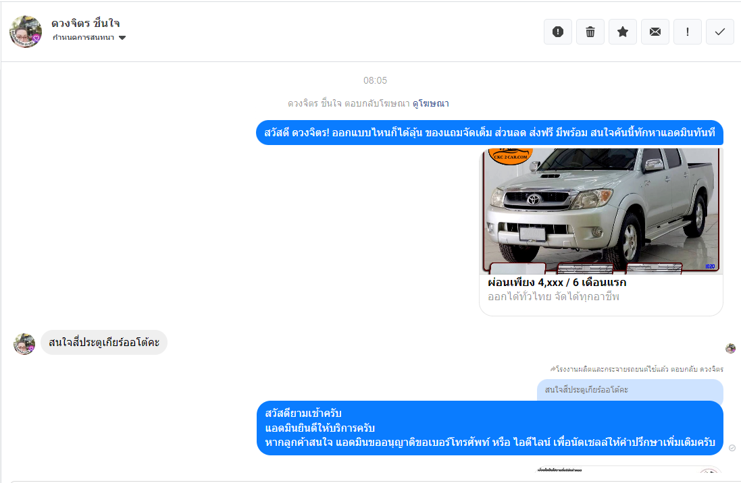Click the seen-by avatar at right edge

point(730,348)
